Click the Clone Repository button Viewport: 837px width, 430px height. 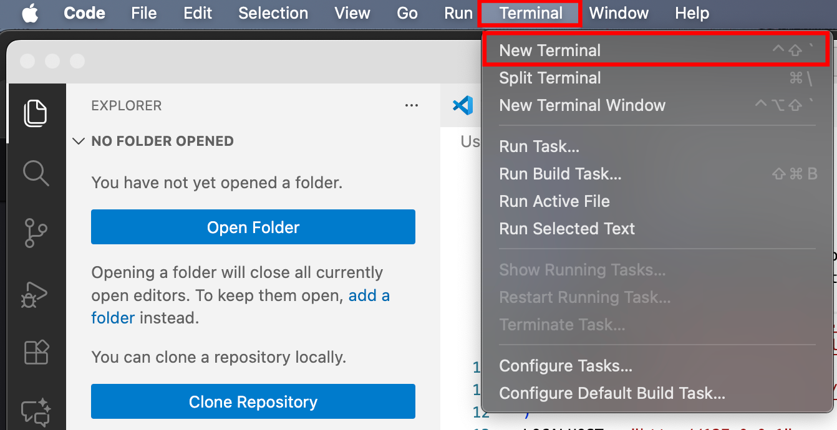pos(253,401)
